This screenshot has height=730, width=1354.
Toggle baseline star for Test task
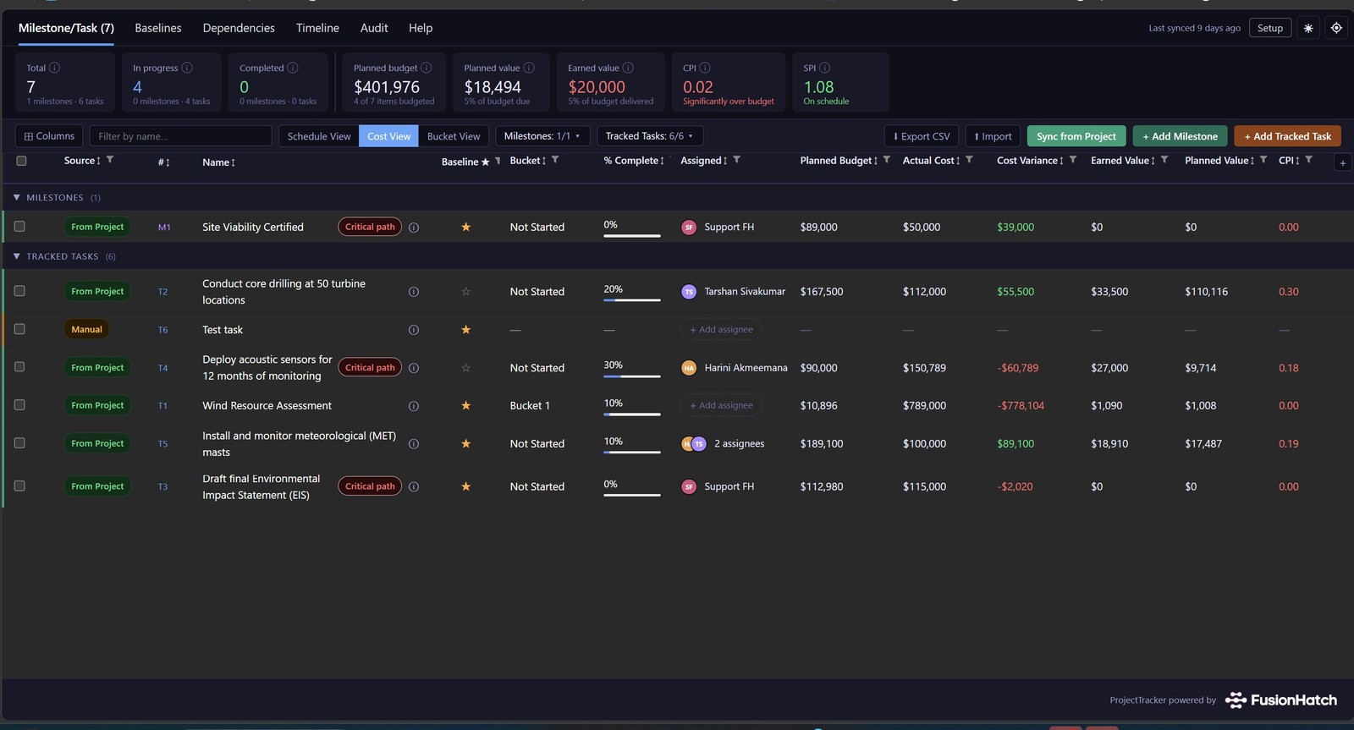(x=465, y=329)
